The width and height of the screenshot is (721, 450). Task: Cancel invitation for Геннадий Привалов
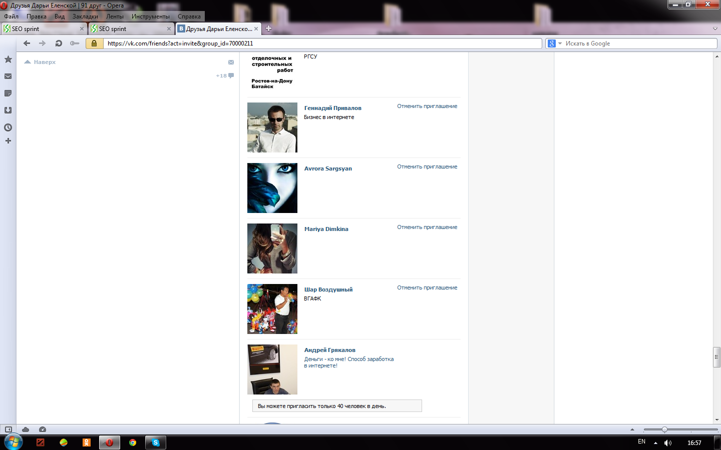pos(427,106)
